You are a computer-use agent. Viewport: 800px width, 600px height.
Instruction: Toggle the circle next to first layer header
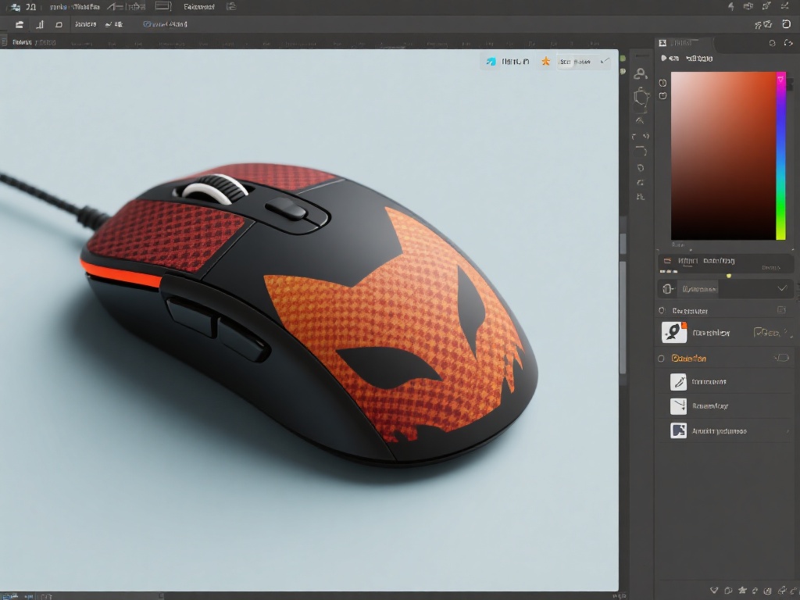[662, 311]
